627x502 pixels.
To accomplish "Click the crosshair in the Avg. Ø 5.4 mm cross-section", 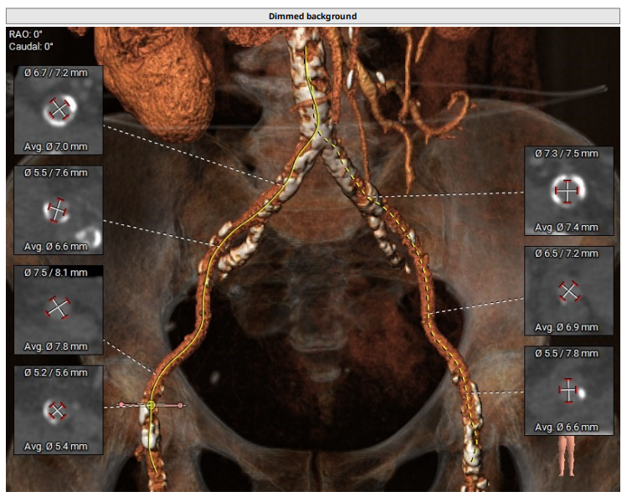I will click(x=57, y=410).
